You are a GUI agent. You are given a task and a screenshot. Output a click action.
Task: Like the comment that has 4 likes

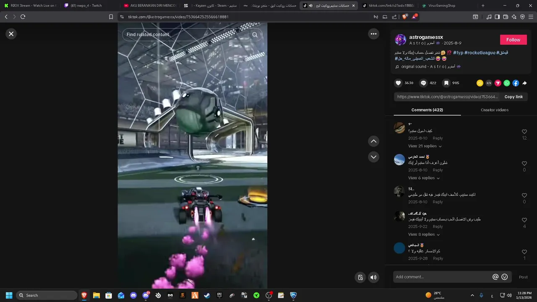point(524,220)
